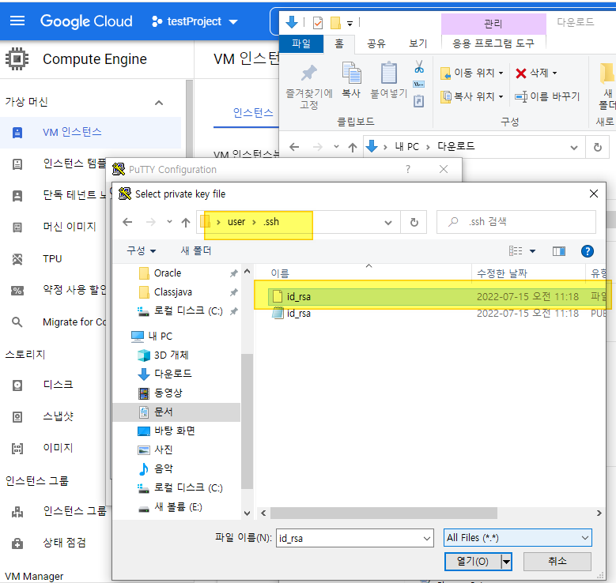The width and height of the screenshot is (616, 583).
Task: Open 디스크 under 스토리지
Action: [x=58, y=385]
